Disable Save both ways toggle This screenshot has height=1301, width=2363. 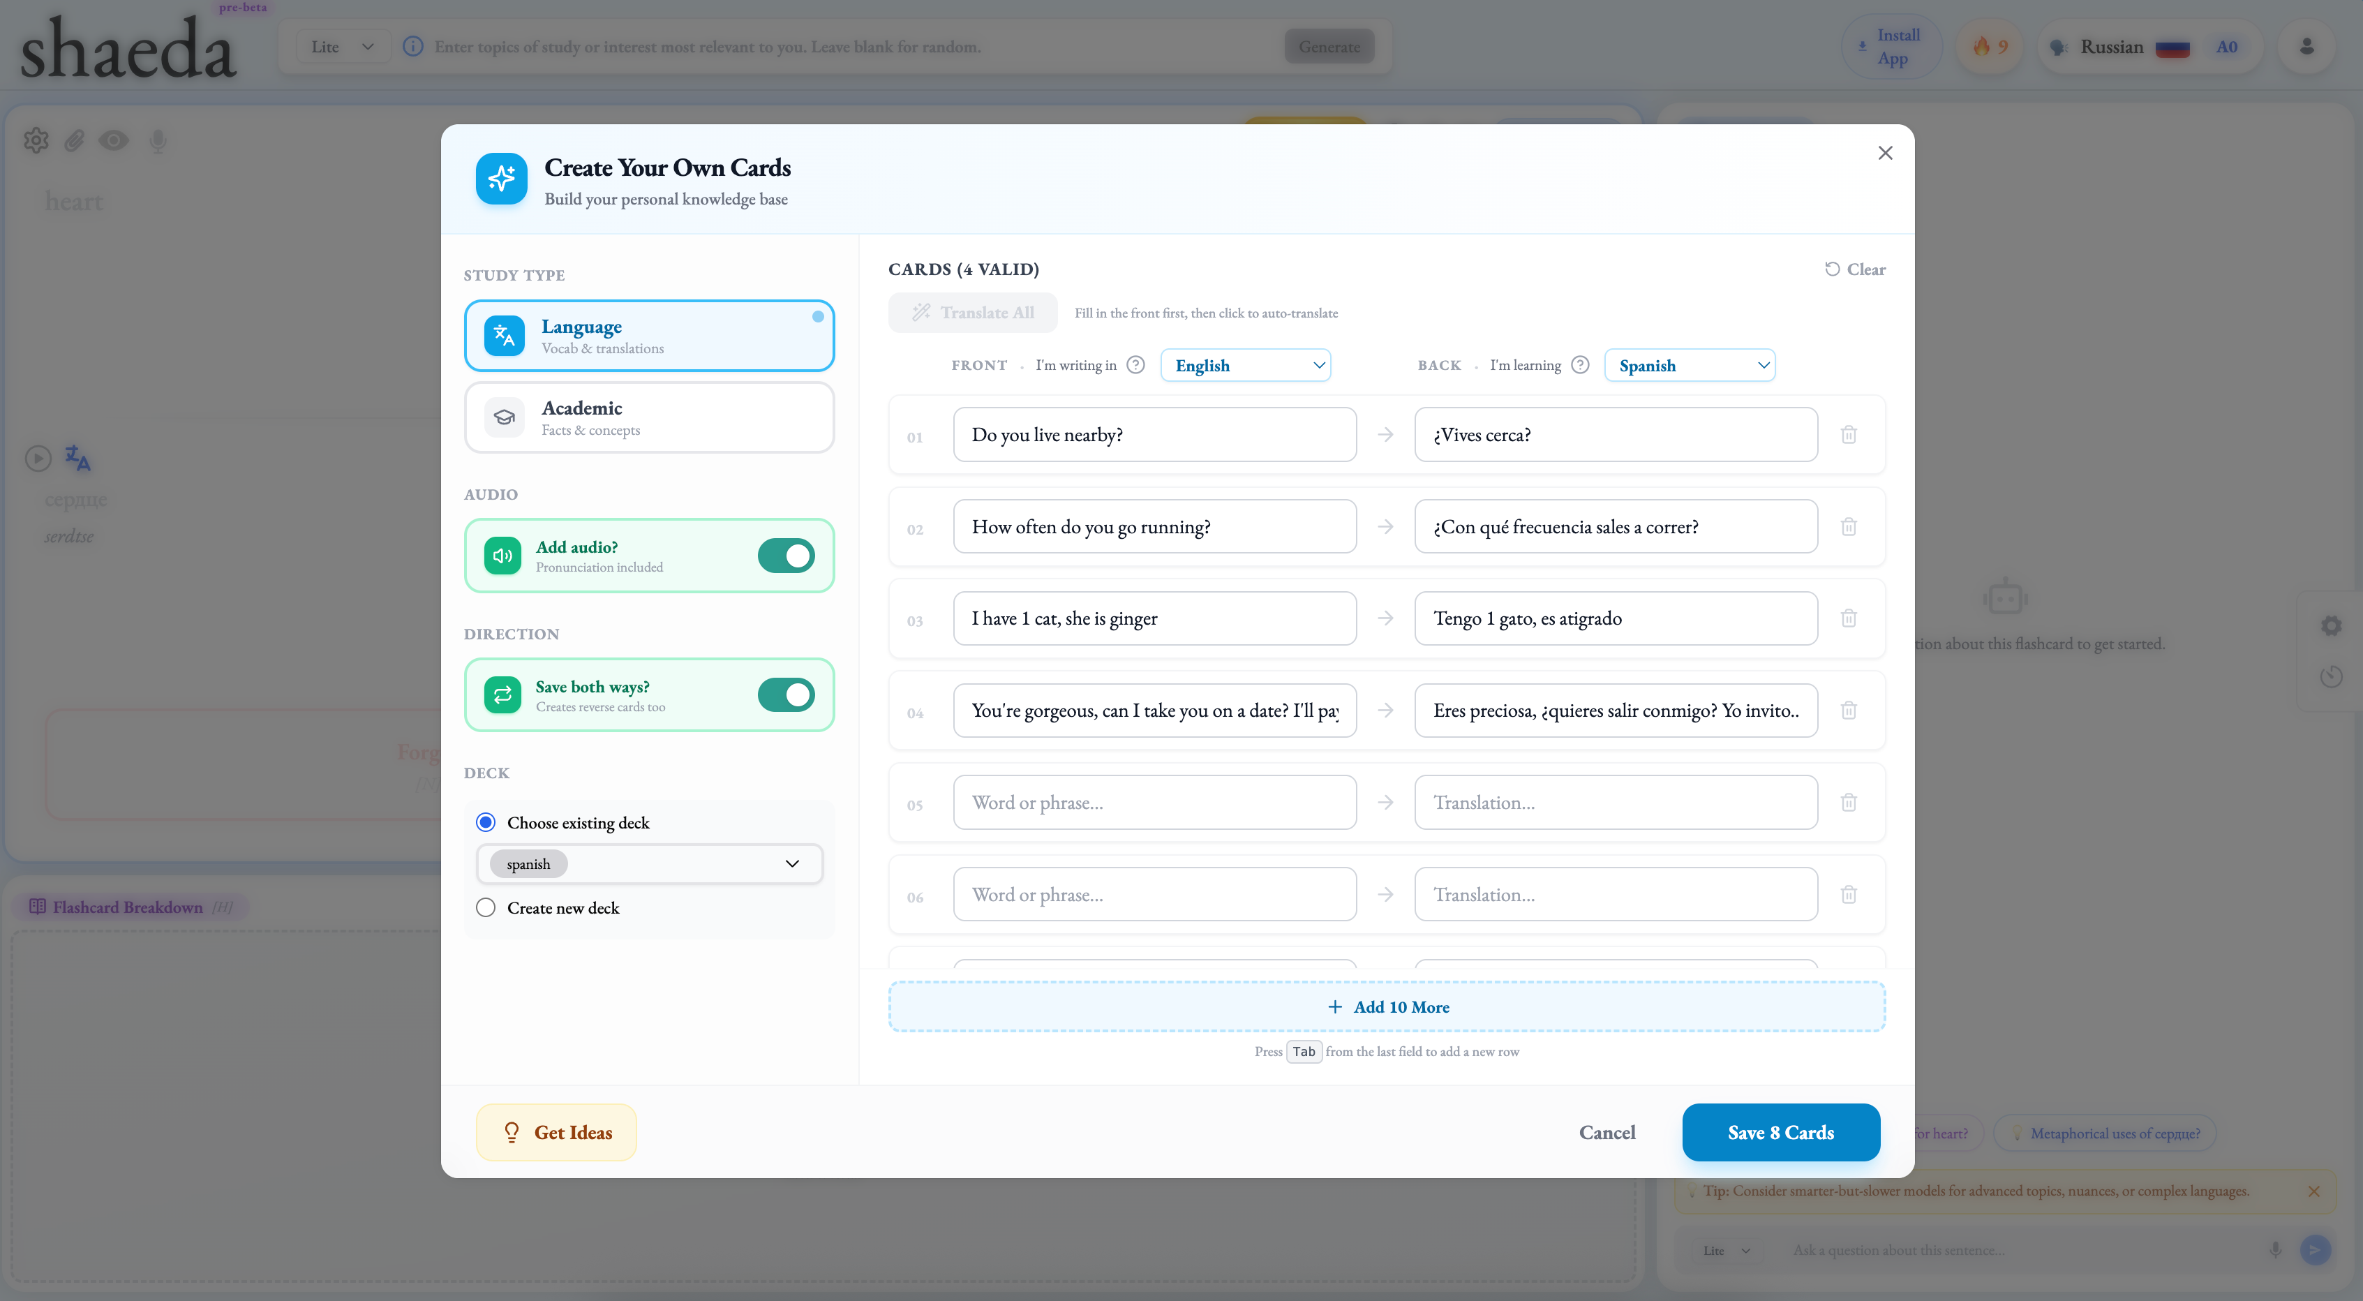(786, 695)
